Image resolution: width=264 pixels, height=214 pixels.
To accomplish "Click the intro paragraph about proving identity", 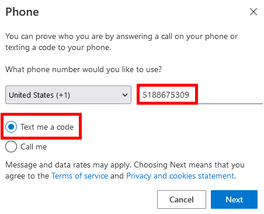I will 121,42.
